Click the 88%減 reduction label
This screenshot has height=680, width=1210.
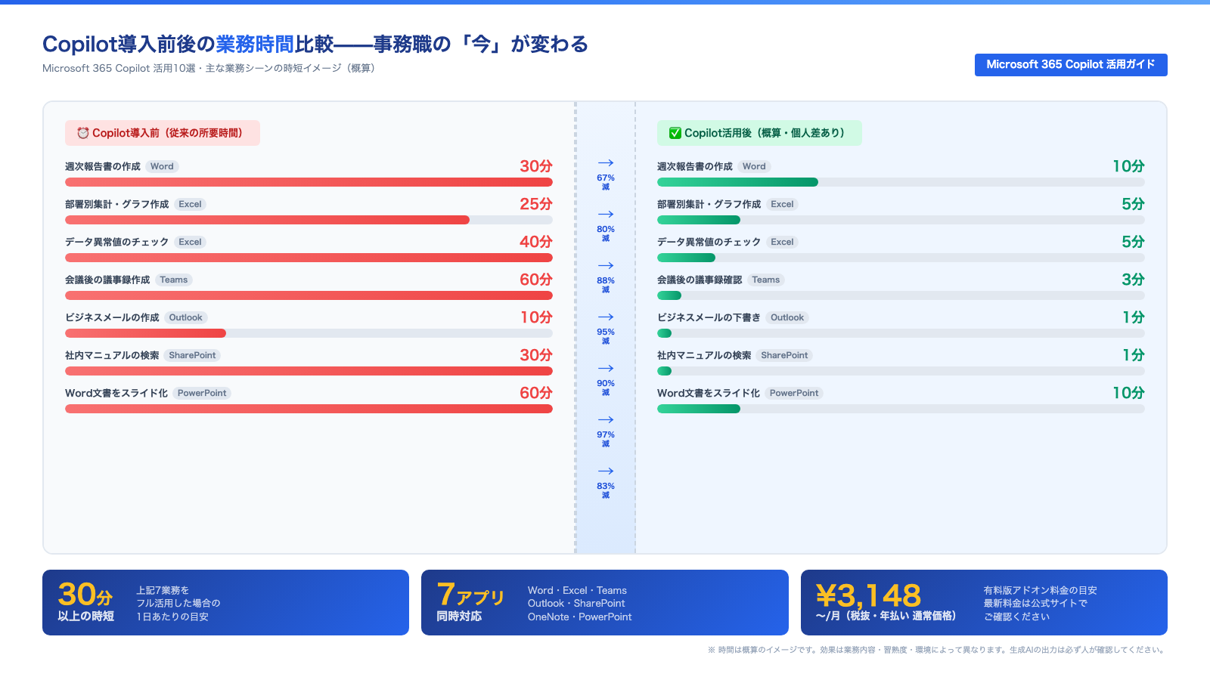tap(606, 285)
